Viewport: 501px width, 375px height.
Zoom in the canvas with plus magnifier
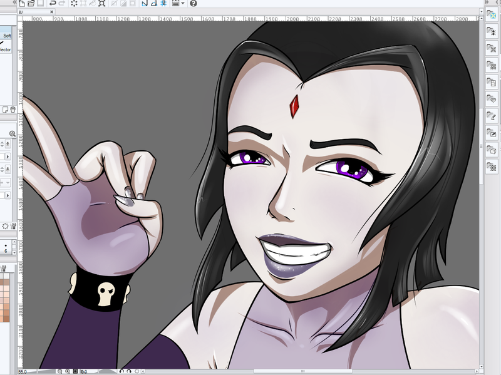(68, 371)
